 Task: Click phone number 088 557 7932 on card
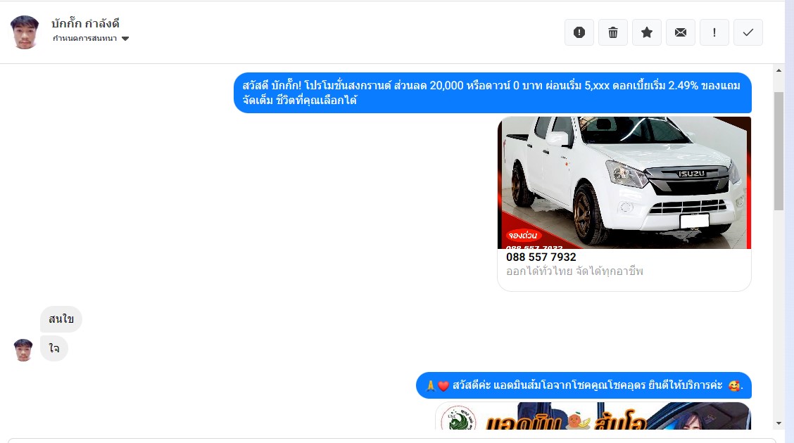(541, 257)
